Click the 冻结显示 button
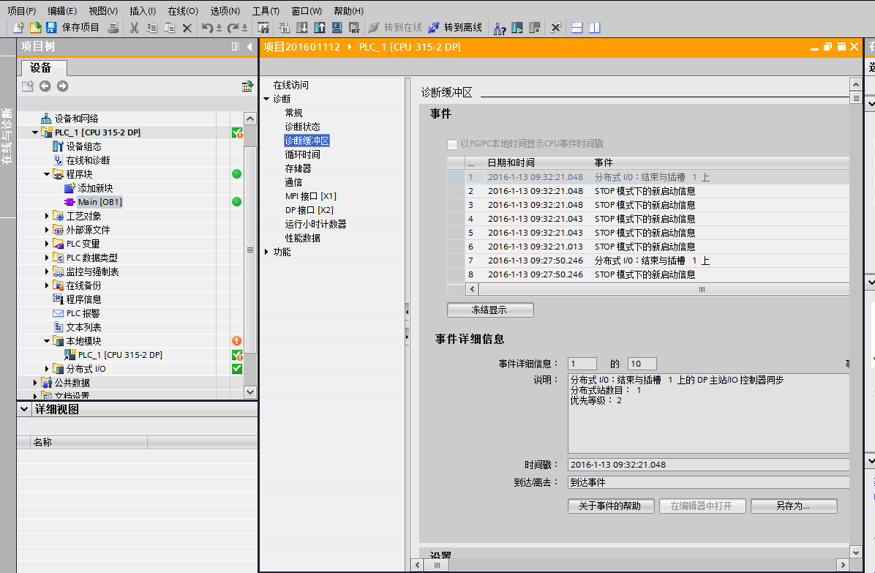This screenshot has width=875, height=573. coord(490,310)
